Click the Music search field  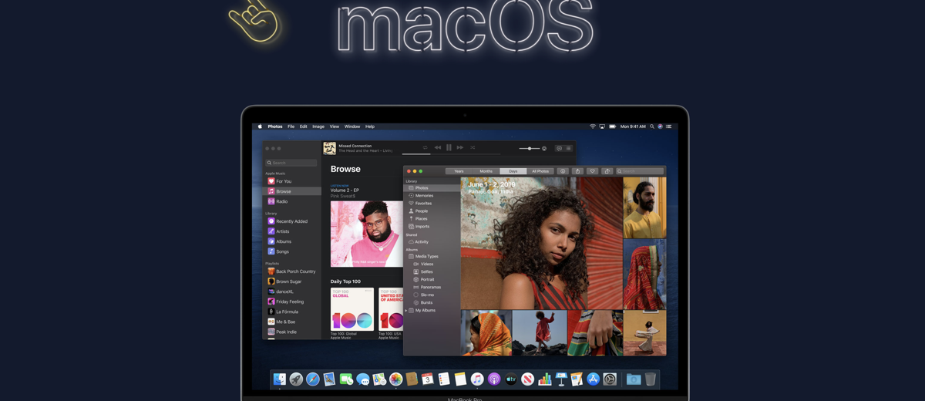pos(291,163)
